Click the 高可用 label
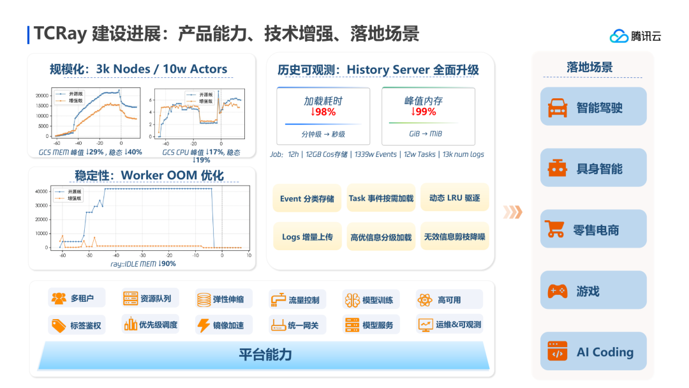Image resolution: width=689 pixels, height=388 pixels. tap(449, 300)
